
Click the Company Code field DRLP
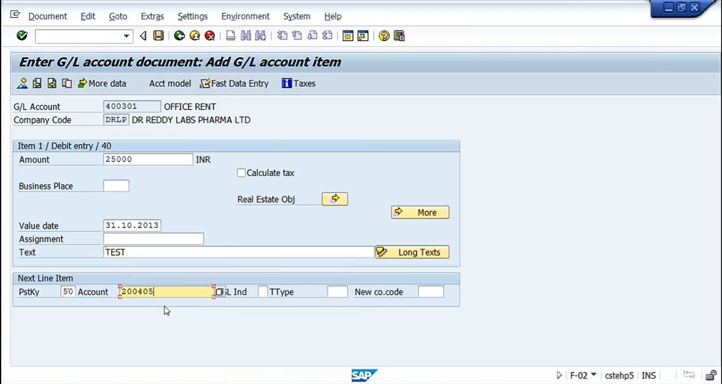(x=116, y=120)
